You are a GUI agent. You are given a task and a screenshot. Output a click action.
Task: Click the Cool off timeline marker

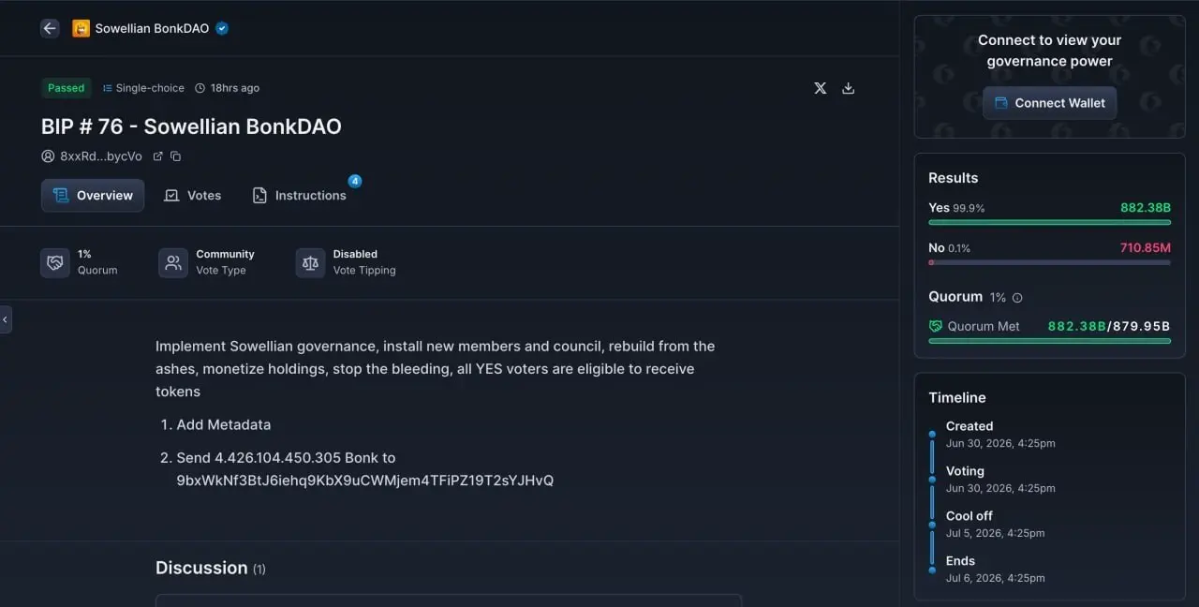[x=932, y=525]
